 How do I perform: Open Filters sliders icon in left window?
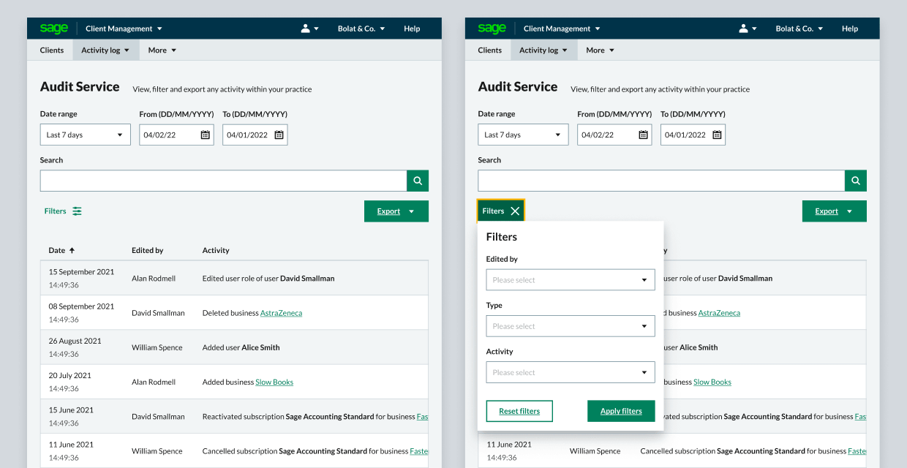[x=77, y=211]
